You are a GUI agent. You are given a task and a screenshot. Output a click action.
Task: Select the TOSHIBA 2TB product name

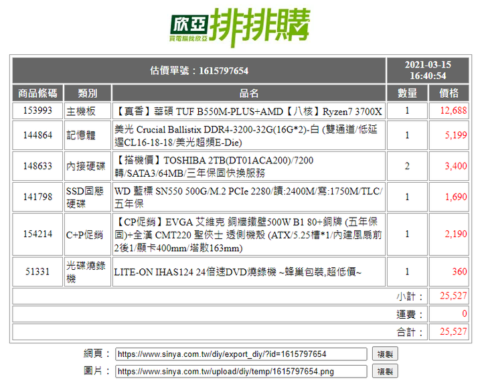click(x=214, y=166)
